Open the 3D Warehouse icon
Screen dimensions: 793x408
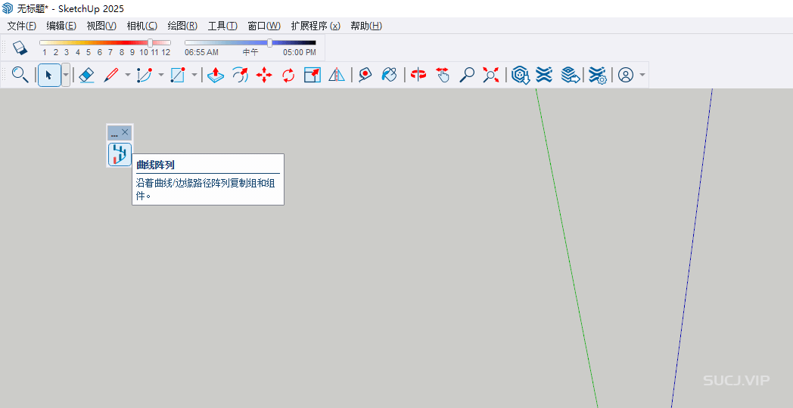pos(520,76)
